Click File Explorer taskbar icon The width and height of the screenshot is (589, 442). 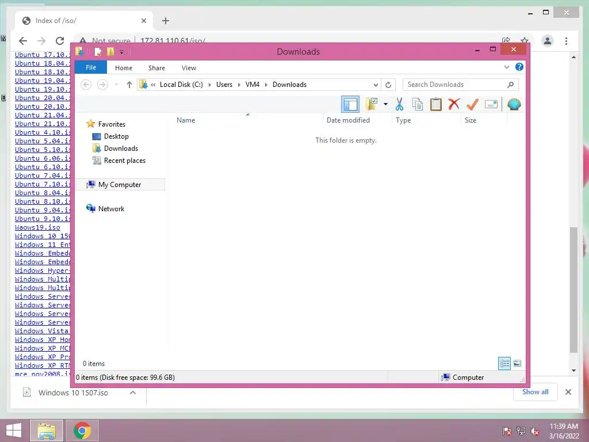coord(47,430)
